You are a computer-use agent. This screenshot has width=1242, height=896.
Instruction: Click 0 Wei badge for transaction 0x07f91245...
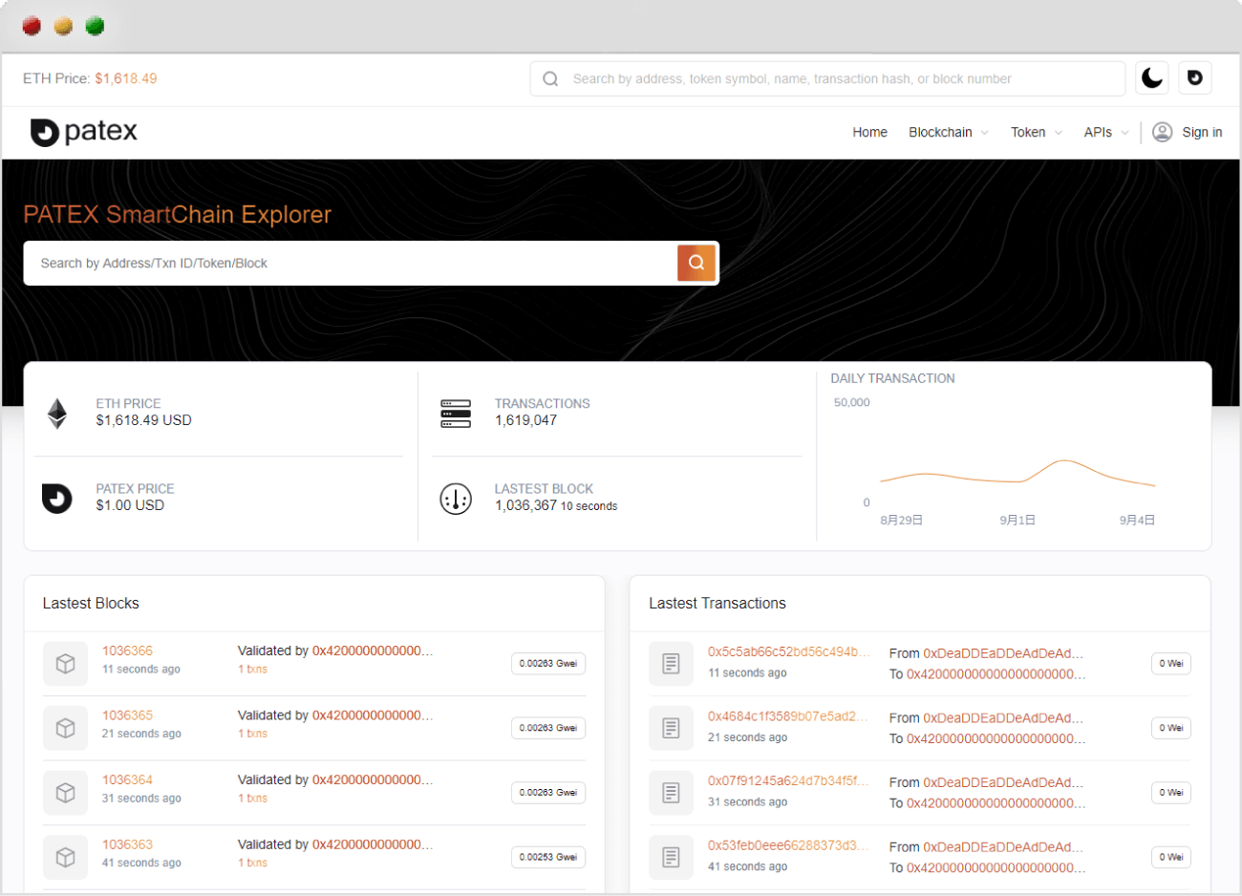tap(1170, 793)
